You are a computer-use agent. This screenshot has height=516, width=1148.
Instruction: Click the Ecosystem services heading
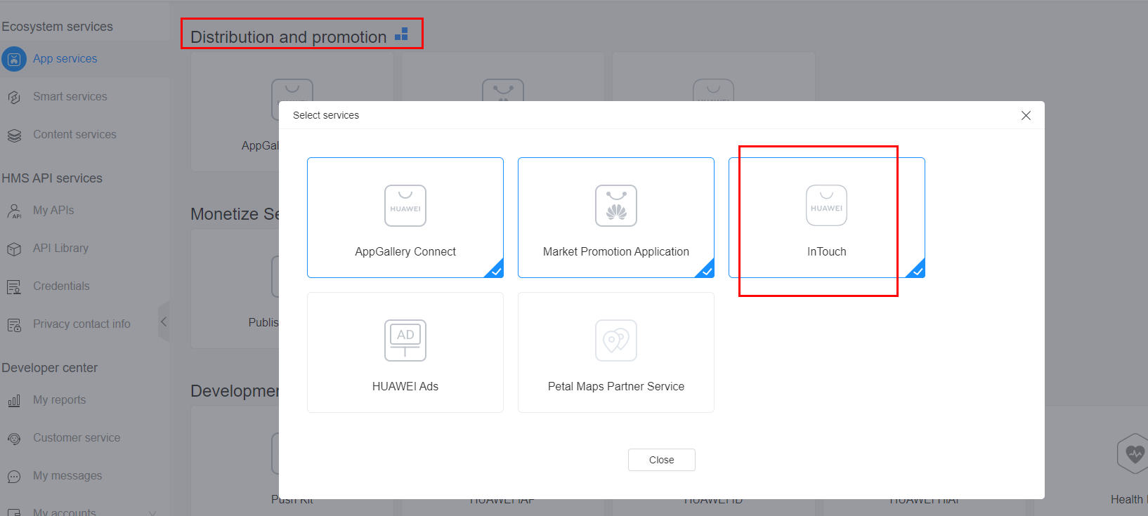tap(58, 27)
